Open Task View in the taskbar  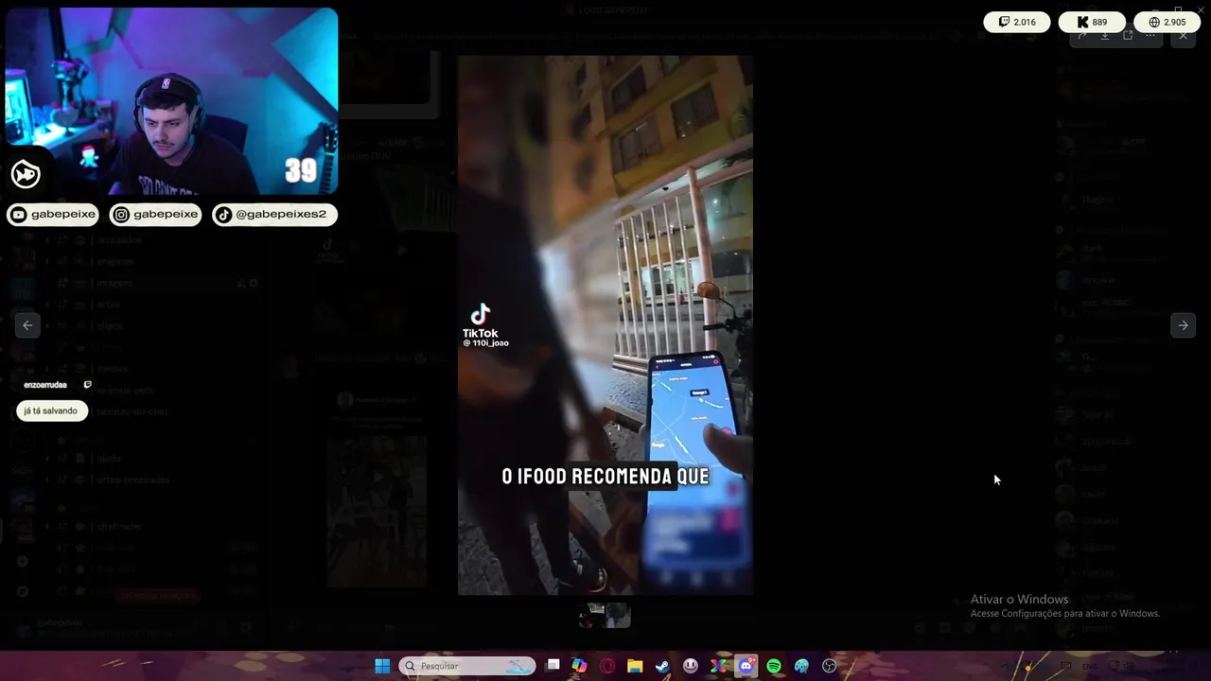pyautogui.click(x=553, y=666)
